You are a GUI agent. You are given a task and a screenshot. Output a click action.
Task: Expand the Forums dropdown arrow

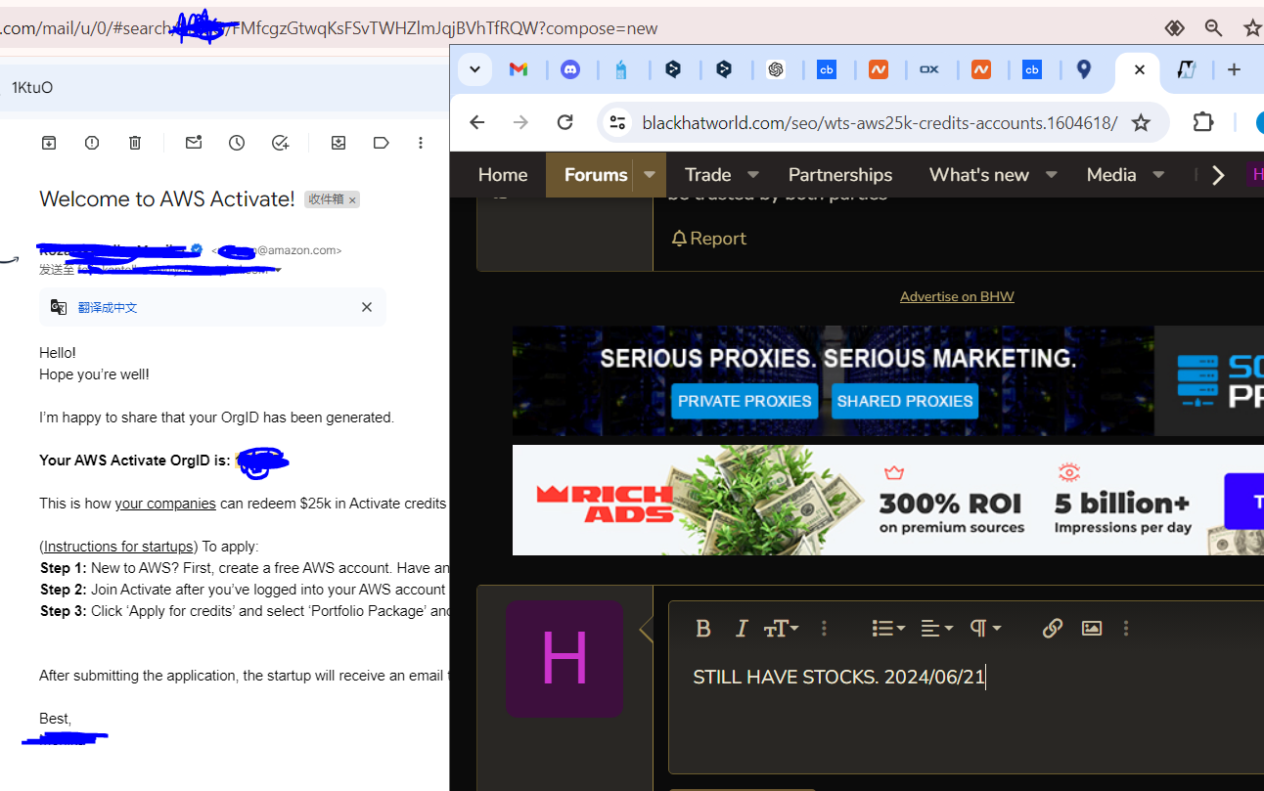(x=650, y=175)
